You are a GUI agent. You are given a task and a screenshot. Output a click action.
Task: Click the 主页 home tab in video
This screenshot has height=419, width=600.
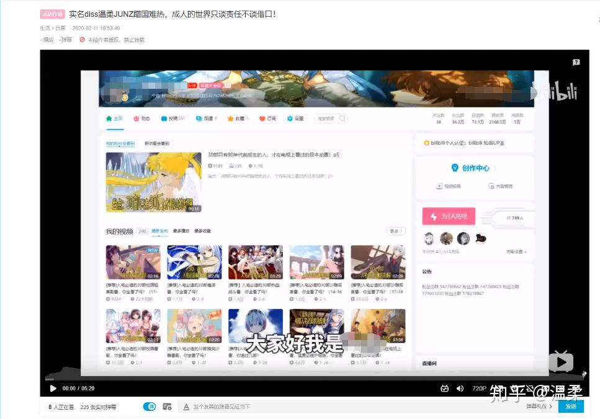click(x=114, y=119)
